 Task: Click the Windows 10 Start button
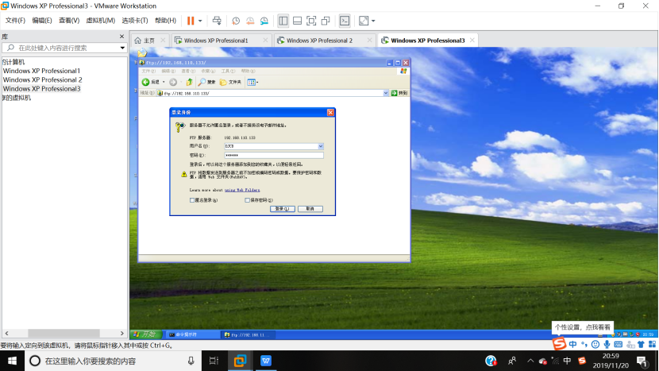12,361
